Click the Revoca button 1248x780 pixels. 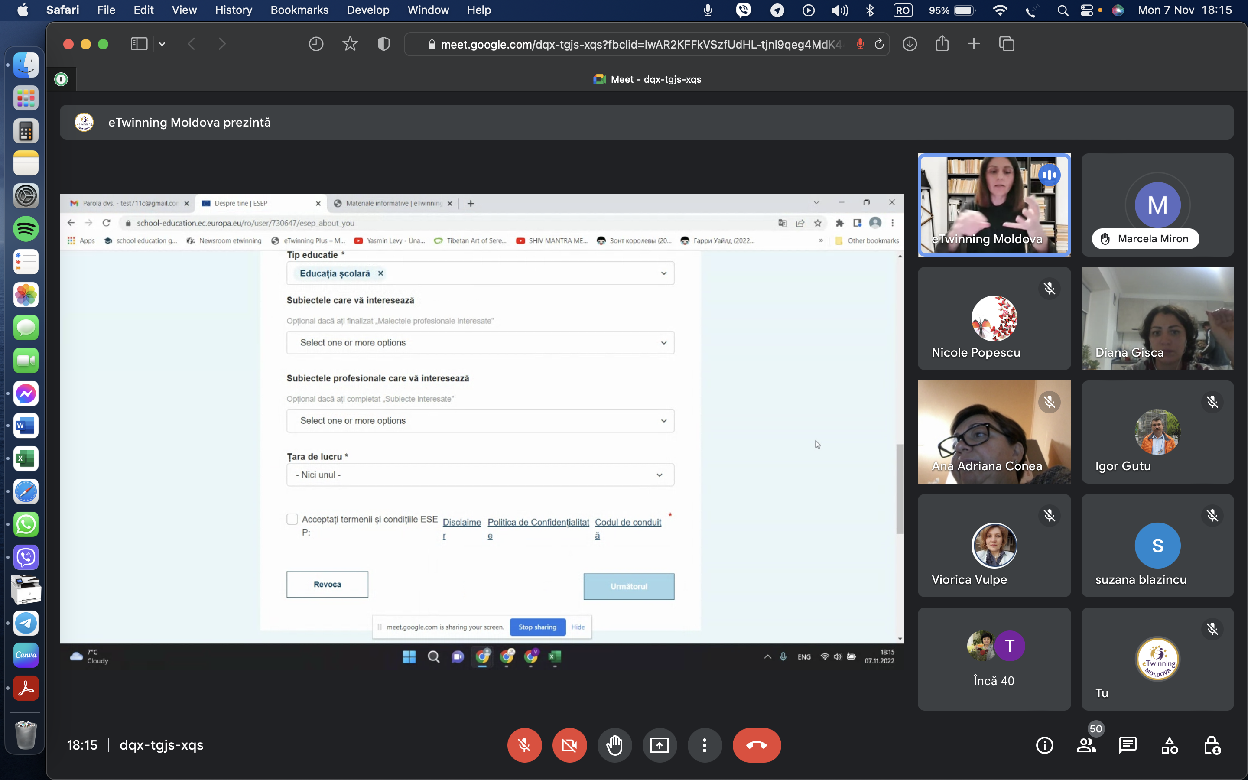328,585
